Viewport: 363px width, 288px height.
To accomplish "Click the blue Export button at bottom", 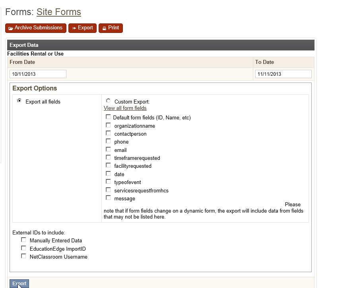I will (x=19, y=284).
